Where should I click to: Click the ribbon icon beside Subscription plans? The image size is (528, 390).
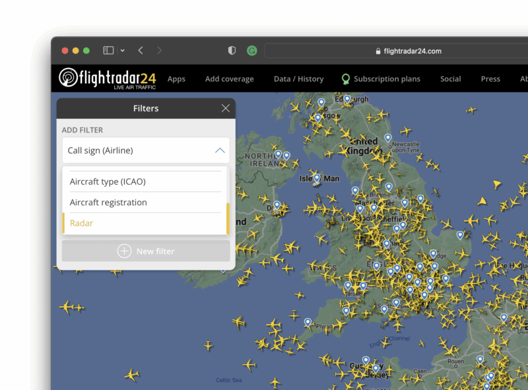pos(344,79)
